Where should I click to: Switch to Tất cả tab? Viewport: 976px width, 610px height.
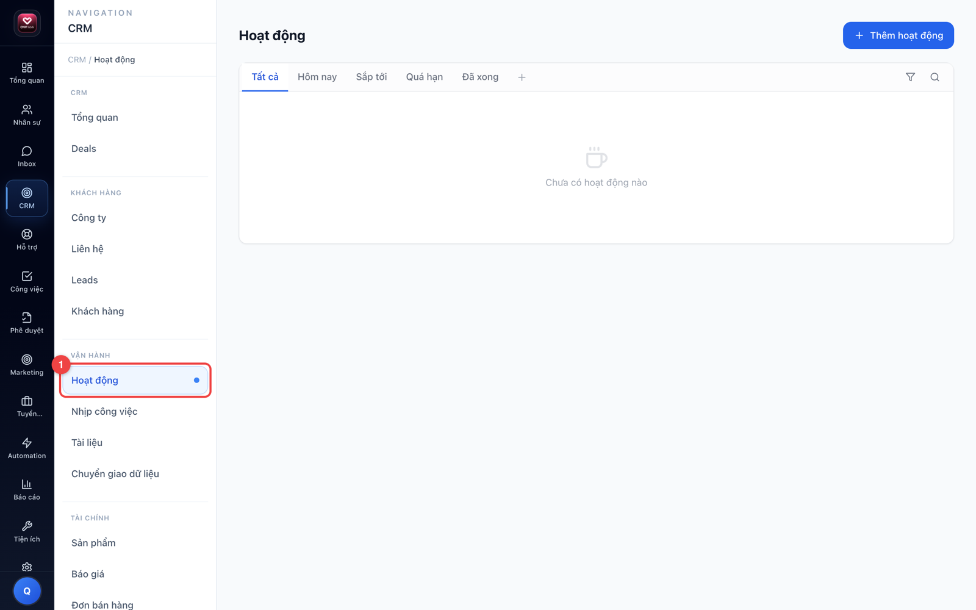265,77
